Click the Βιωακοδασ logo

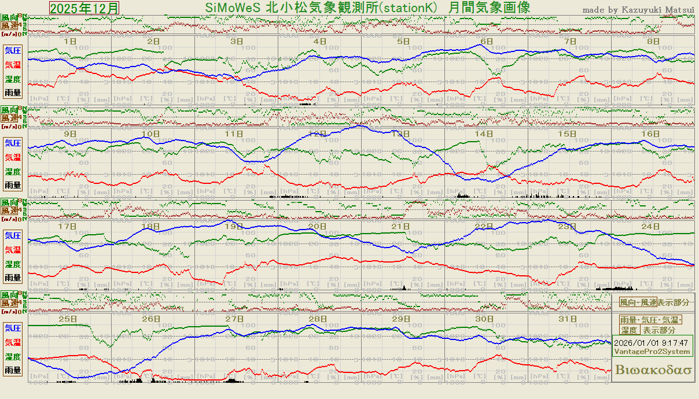coord(653,370)
